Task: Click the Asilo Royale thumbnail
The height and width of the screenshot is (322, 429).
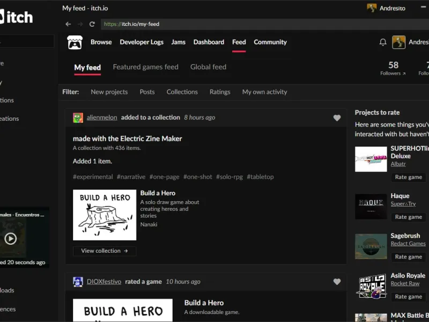Action: (x=371, y=286)
